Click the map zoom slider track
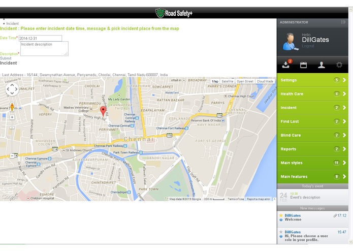This screenshot has width=353, height=251. tap(12, 136)
